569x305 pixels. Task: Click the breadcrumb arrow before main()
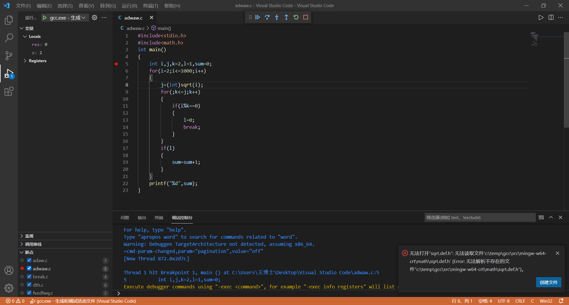click(148, 28)
